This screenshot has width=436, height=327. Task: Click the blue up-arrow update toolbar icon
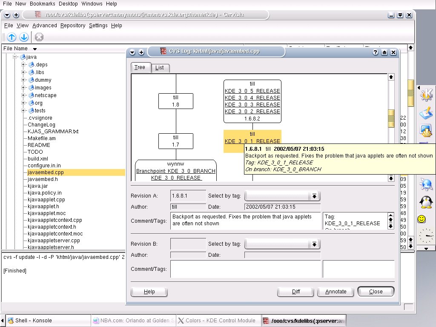coord(11,37)
